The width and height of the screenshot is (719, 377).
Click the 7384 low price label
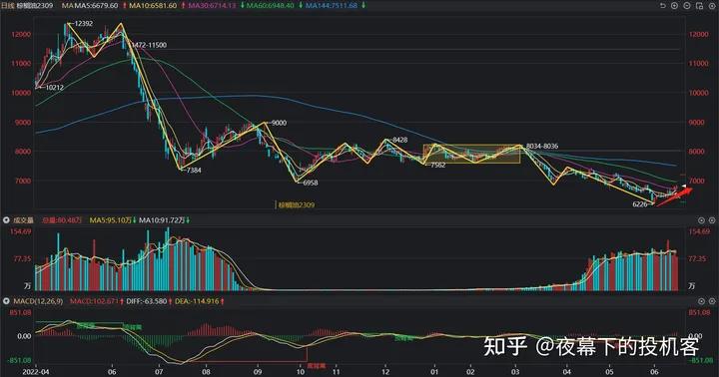click(194, 170)
